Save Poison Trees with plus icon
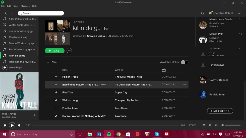The image size is (246, 138). pos(56,77)
